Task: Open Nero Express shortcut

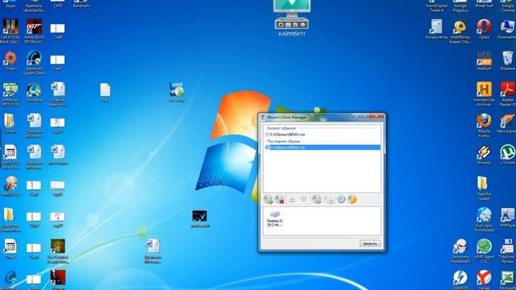Action: tap(507, 123)
